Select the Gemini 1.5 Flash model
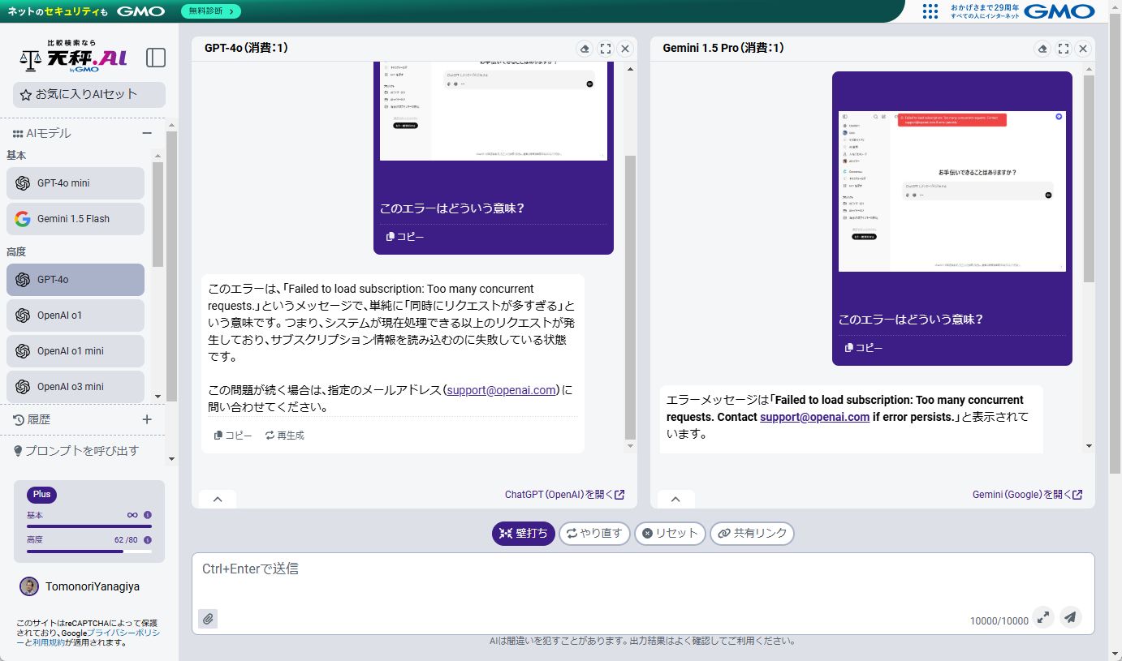 click(75, 219)
